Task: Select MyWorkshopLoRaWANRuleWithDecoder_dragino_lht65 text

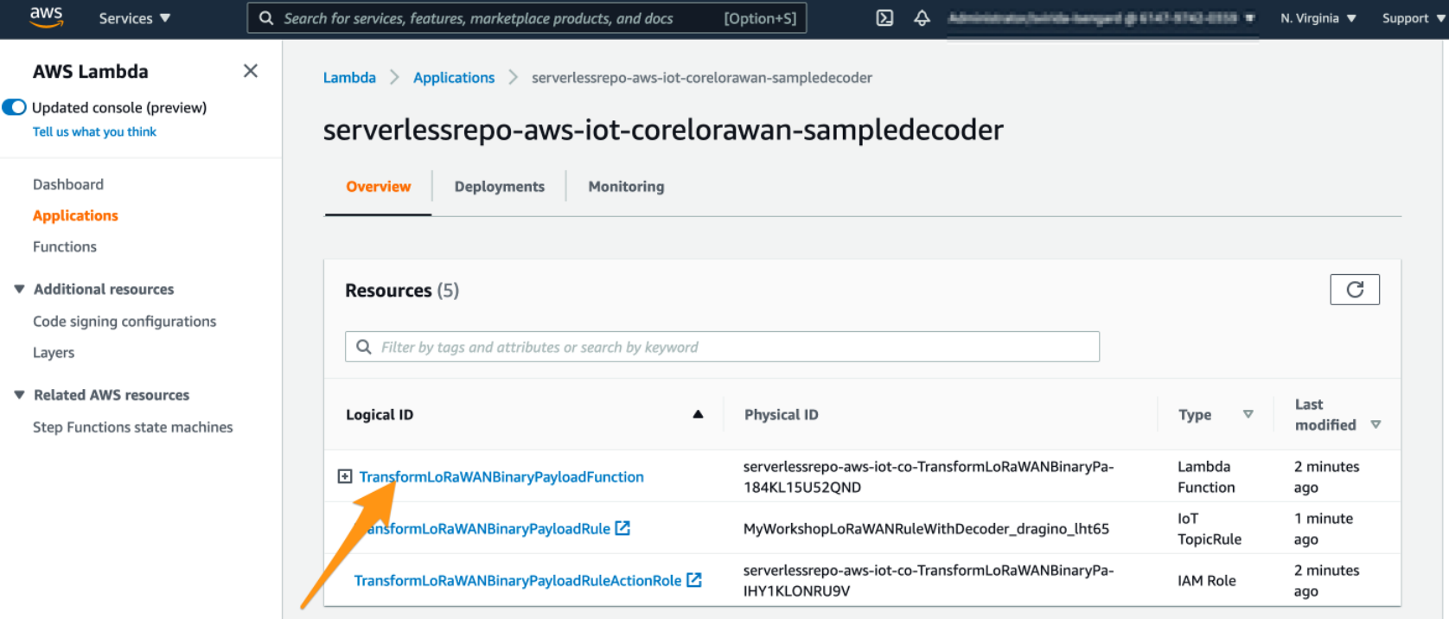Action: click(926, 528)
